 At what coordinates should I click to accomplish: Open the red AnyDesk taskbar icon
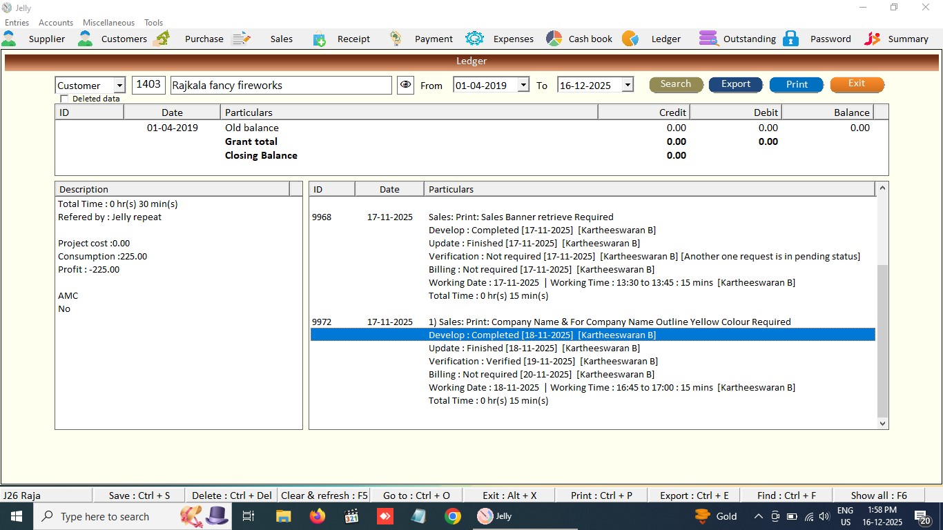pyautogui.click(x=385, y=516)
